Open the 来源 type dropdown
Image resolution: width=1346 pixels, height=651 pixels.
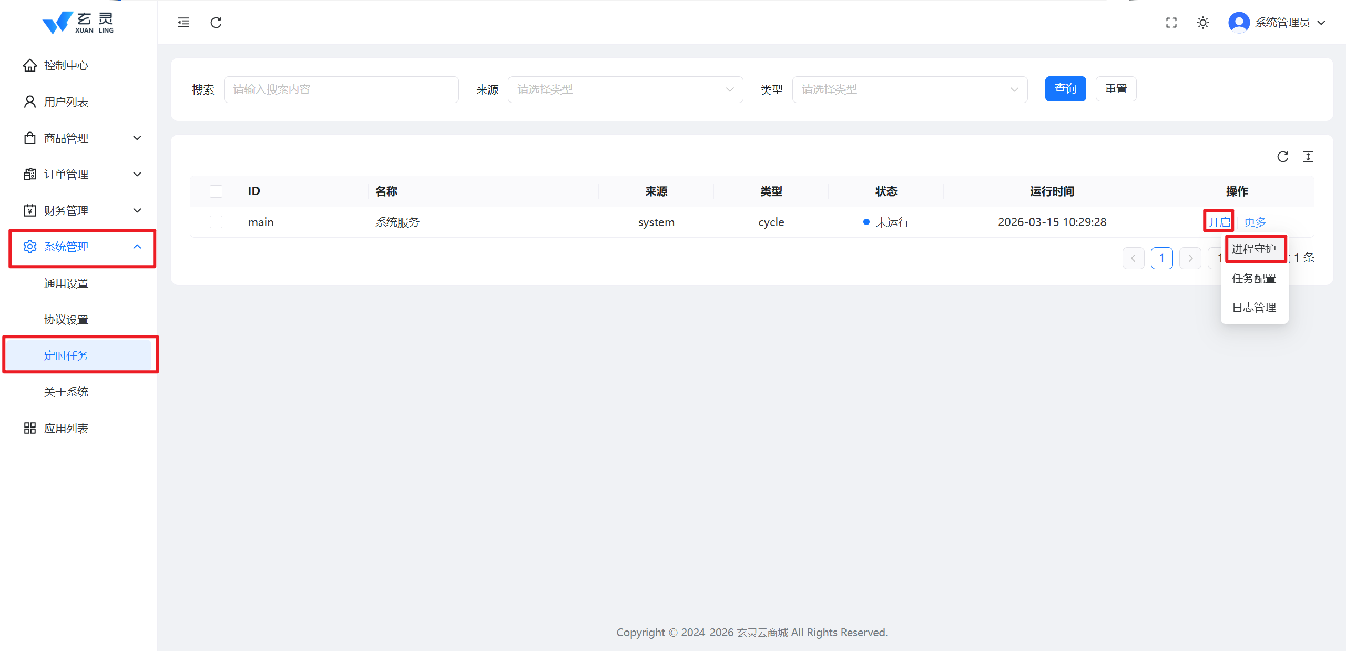point(625,89)
